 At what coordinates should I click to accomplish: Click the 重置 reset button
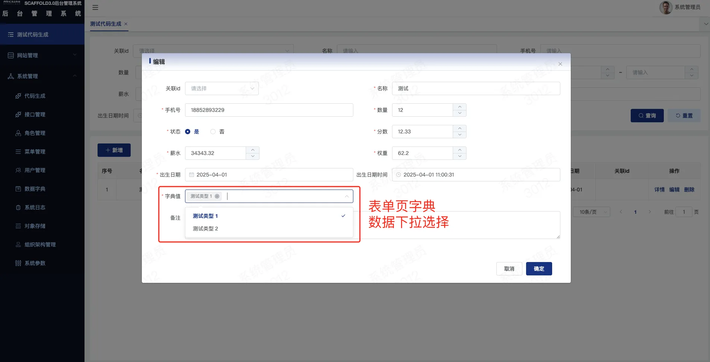(684, 116)
